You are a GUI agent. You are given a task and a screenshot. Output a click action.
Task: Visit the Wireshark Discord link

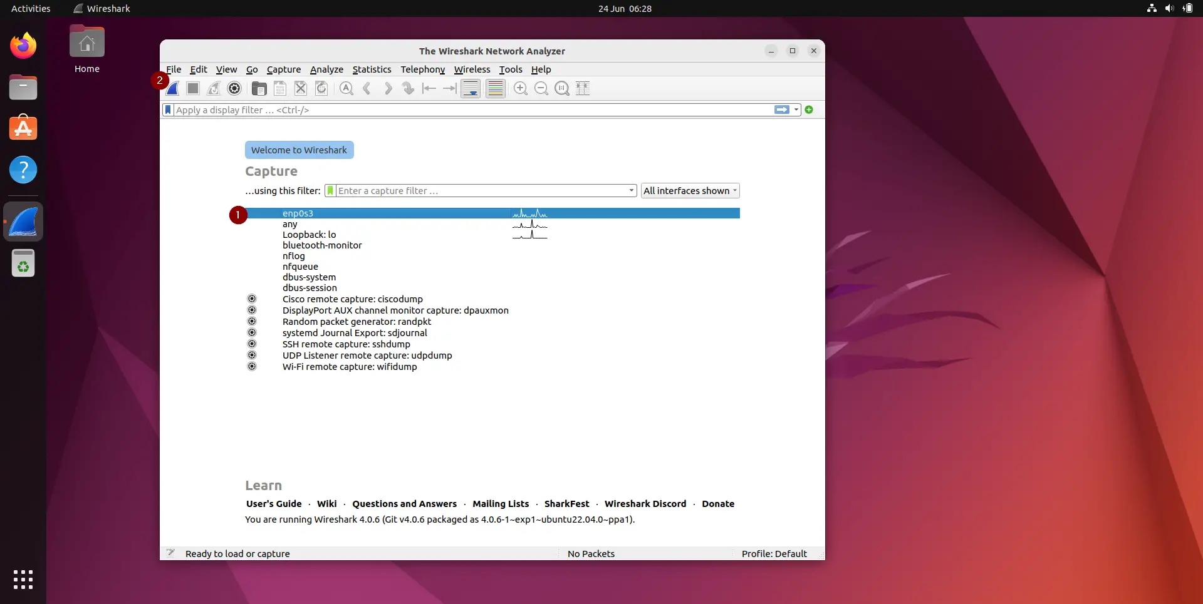645,503
